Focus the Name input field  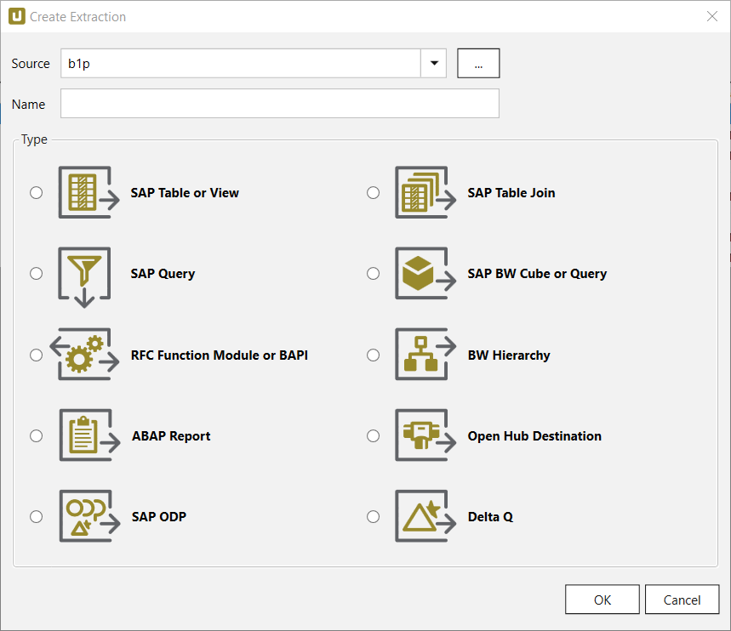[280, 104]
